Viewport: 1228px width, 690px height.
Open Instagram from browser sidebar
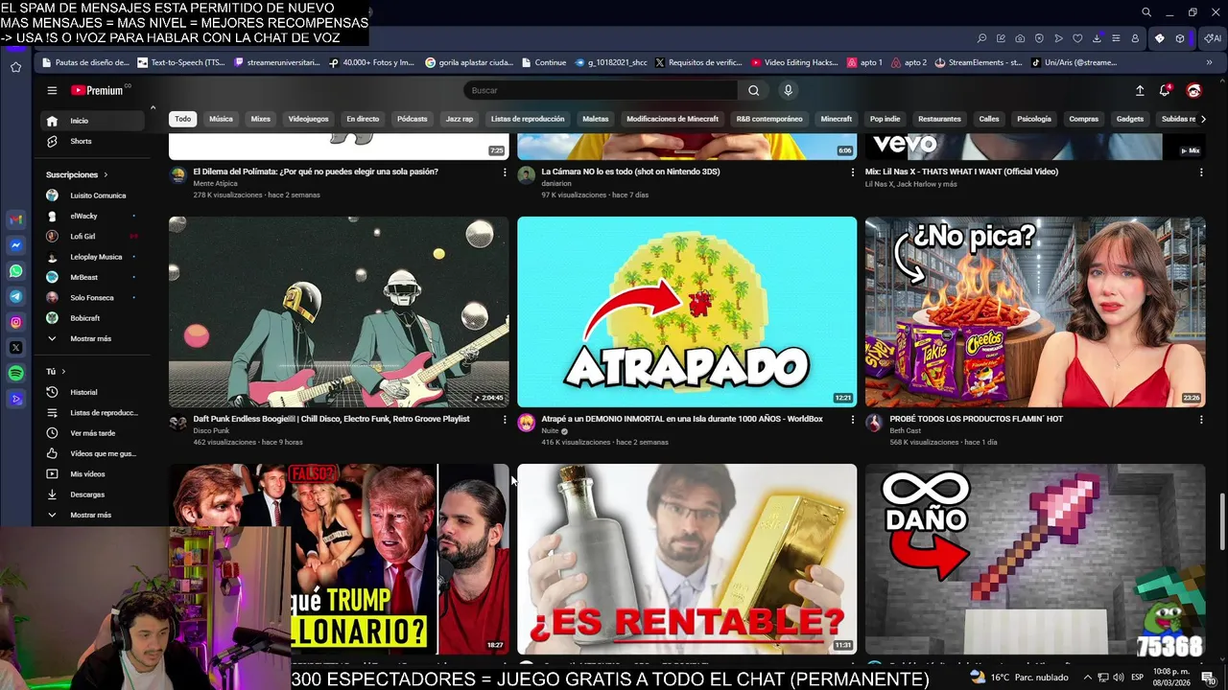coord(16,323)
